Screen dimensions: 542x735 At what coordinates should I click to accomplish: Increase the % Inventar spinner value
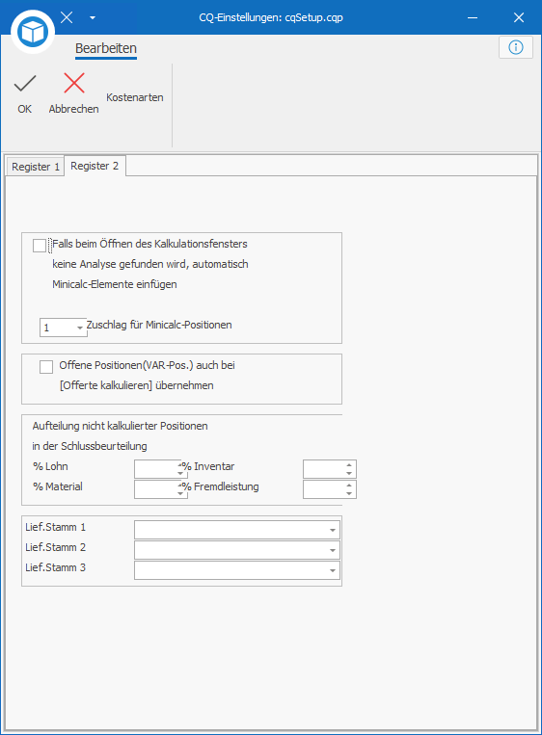click(x=349, y=465)
